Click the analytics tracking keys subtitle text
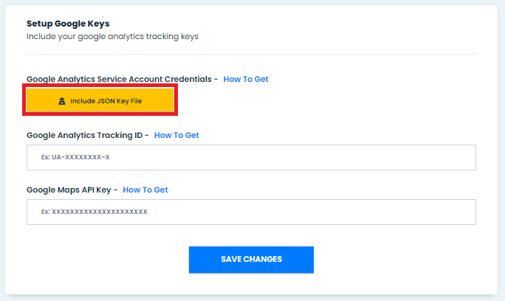The width and height of the screenshot is (505, 301). 112,35
